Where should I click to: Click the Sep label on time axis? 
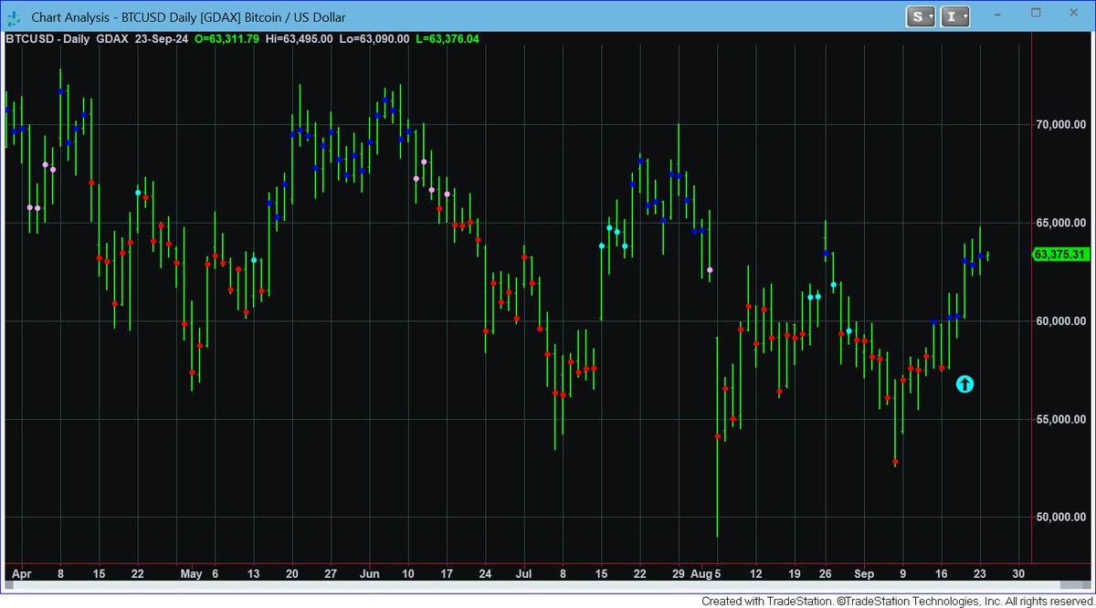[x=864, y=574]
